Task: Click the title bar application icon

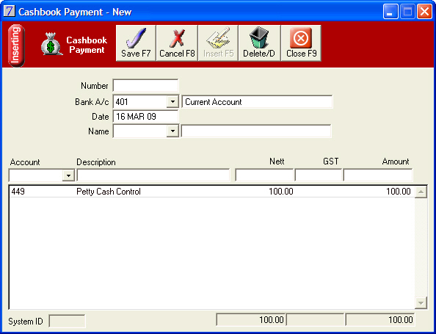Action: (x=10, y=12)
